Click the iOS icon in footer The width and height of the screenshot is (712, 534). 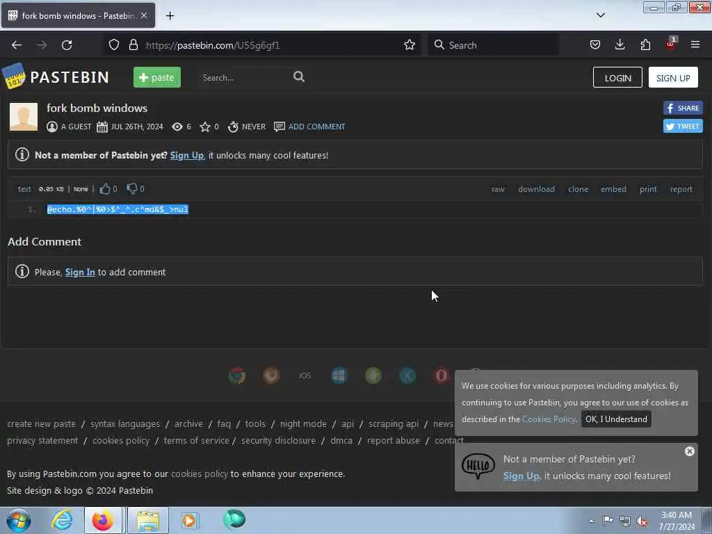pyautogui.click(x=305, y=375)
